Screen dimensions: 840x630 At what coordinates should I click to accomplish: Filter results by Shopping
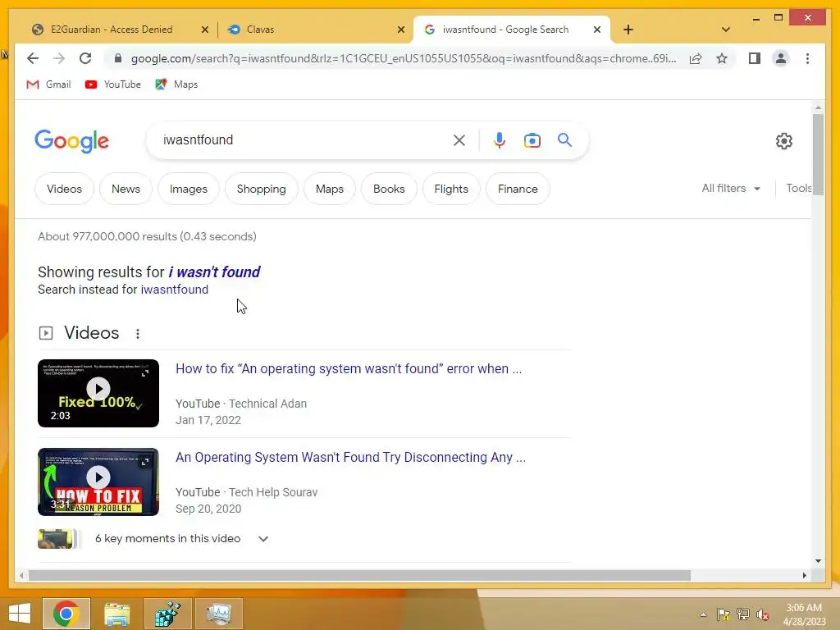point(262,189)
